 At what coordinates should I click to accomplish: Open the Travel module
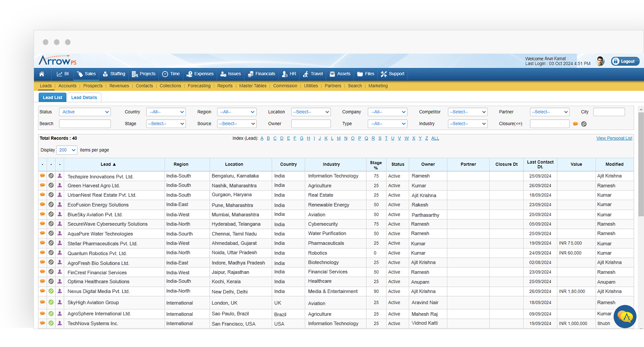(x=313, y=74)
